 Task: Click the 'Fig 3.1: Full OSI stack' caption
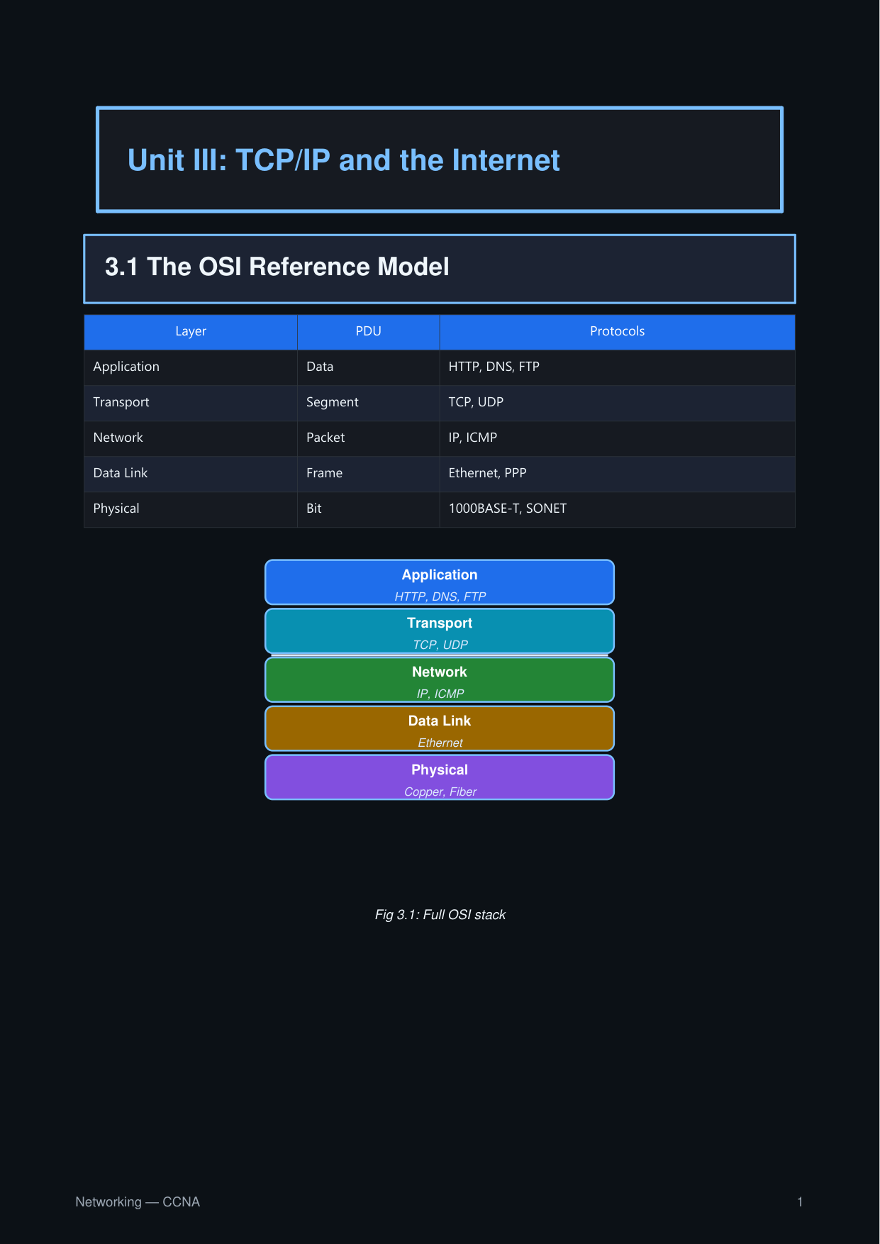[x=440, y=915]
